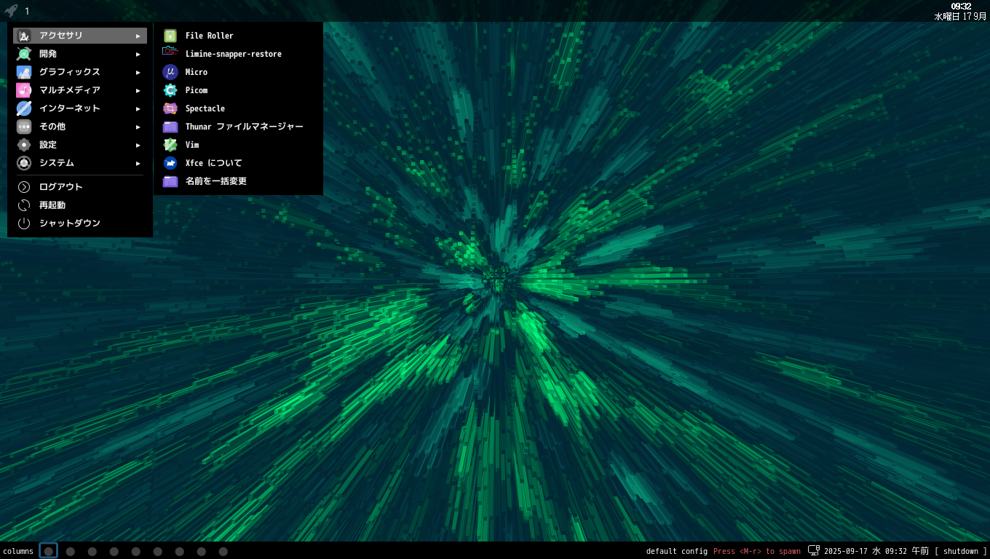Expand the その他 submenu arrow
The image size is (990, 559).
[x=138, y=127]
